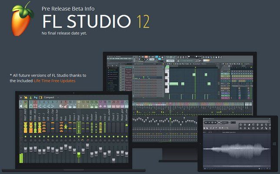Click the yellow panel view icon in mixer toolbar
The image size is (280, 174).
pos(40,97)
